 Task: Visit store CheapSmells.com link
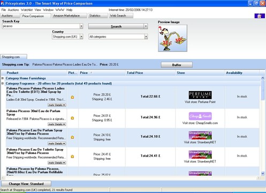click(x=200, y=123)
